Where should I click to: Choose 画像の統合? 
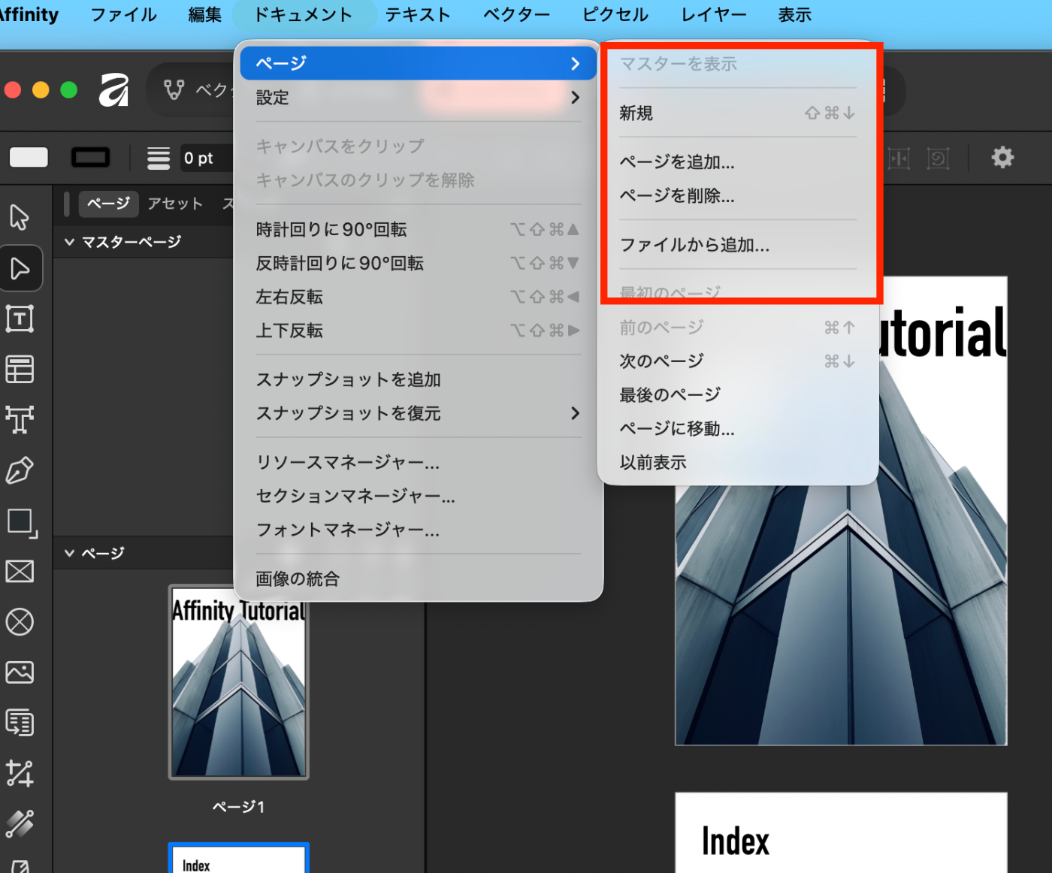tap(418, 578)
